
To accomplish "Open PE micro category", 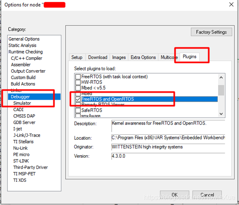I will [x=21, y=154].
